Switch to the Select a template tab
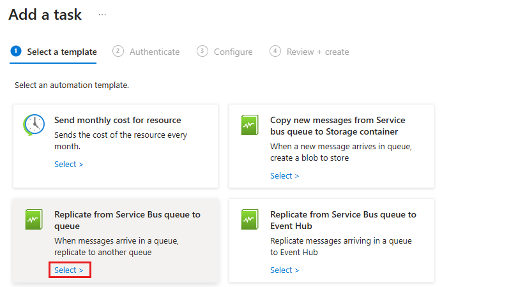 [54, 52]
